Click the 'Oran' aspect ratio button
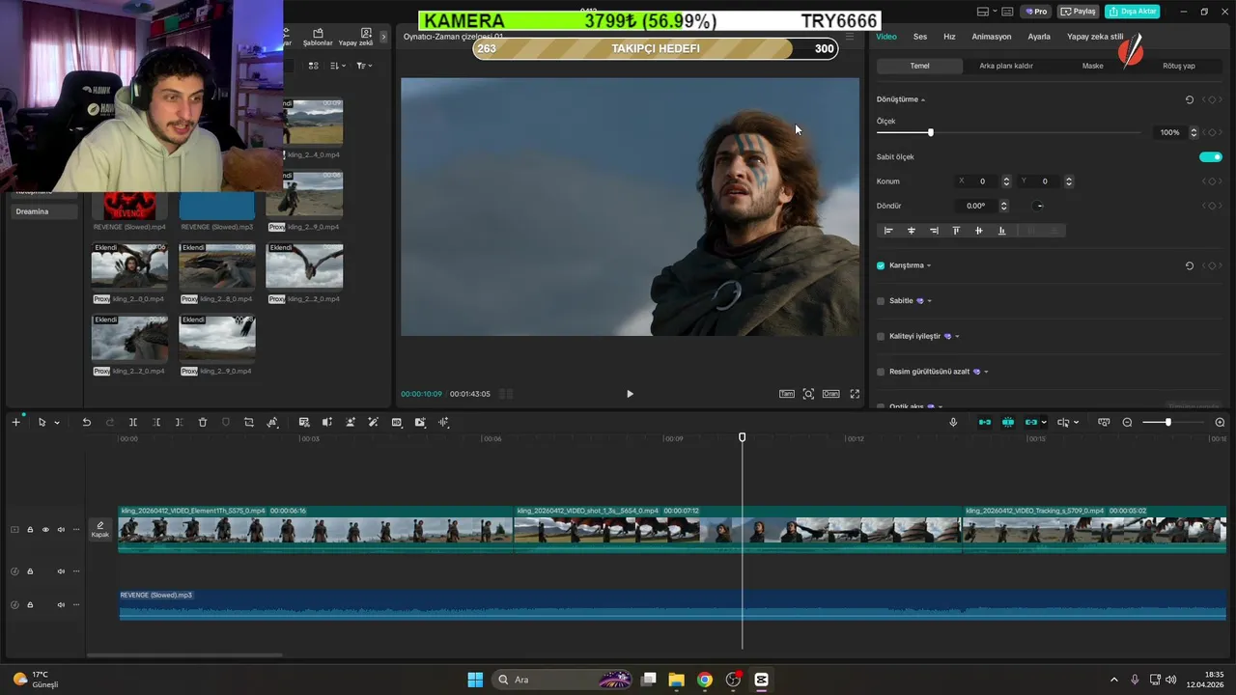The width and height of the screenshot is (1236, 695). click(x=830, y=394)
